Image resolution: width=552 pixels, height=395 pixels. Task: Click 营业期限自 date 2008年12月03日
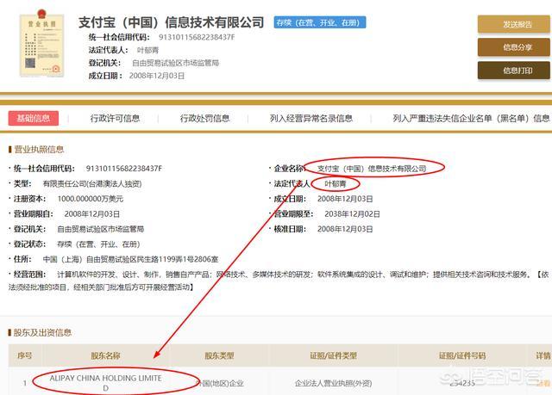coord(92,213)
